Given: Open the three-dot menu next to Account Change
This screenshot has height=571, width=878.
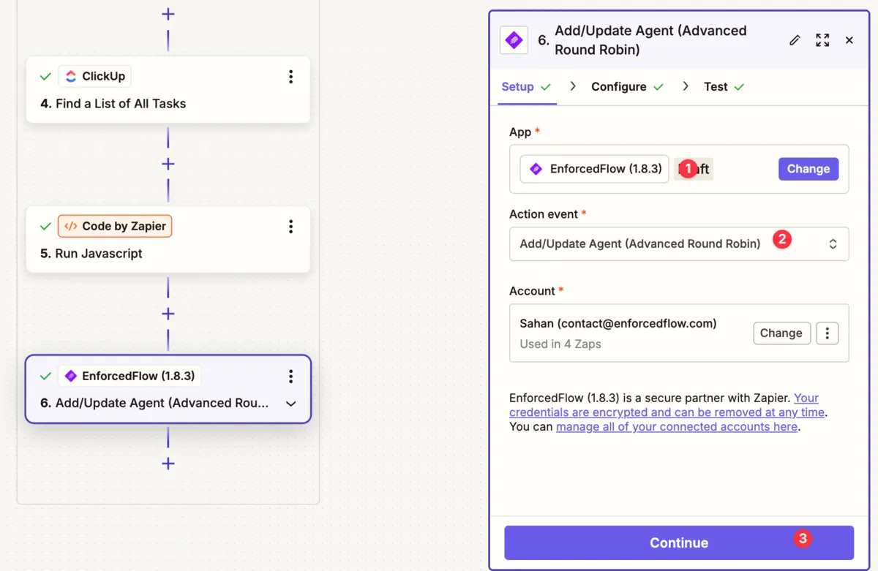Looking at the screenshot, I should [827, 333].
